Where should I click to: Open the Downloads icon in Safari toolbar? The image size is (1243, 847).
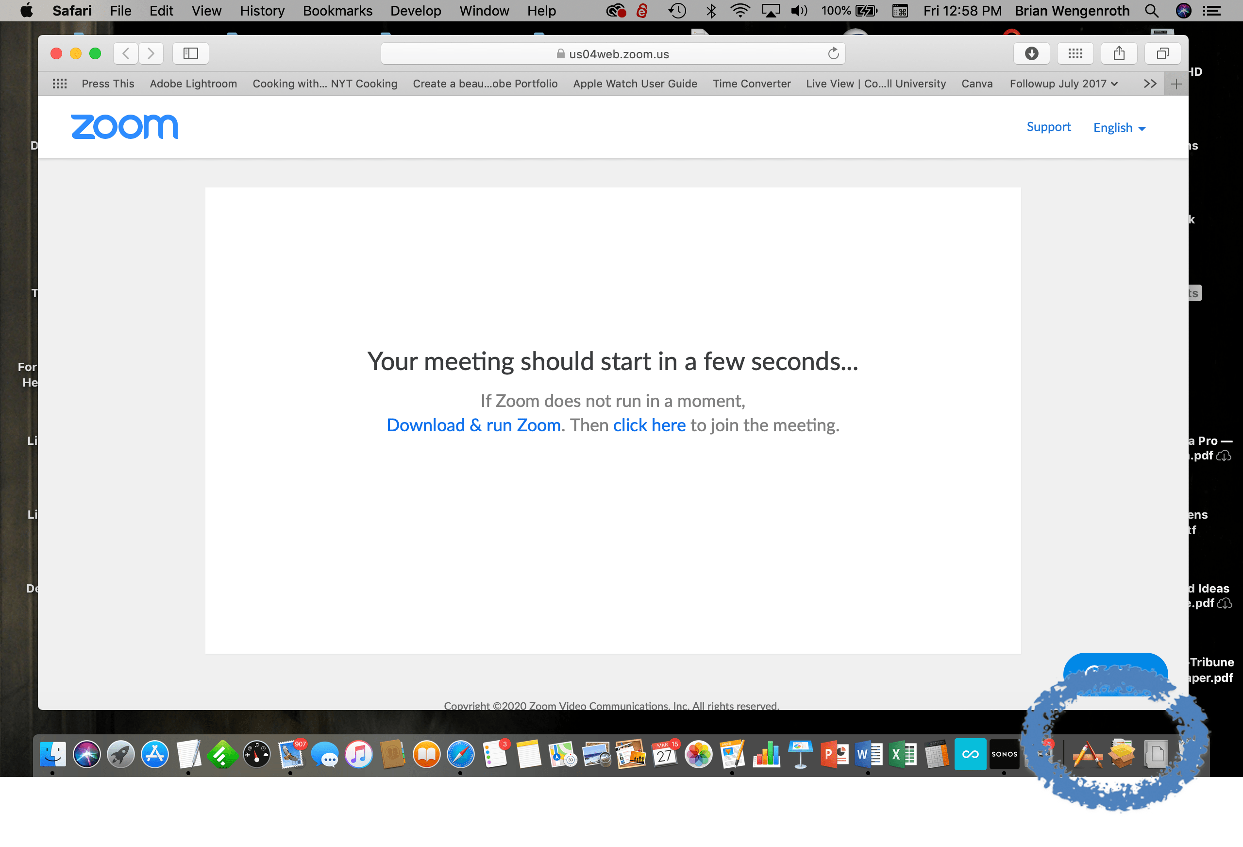[x=1031, y=53]
